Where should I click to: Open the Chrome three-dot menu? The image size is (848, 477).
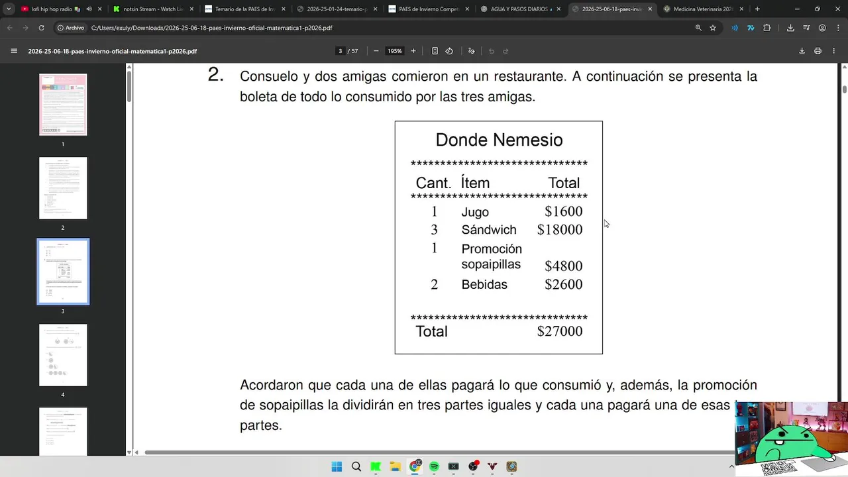click(x=837, y=28)
